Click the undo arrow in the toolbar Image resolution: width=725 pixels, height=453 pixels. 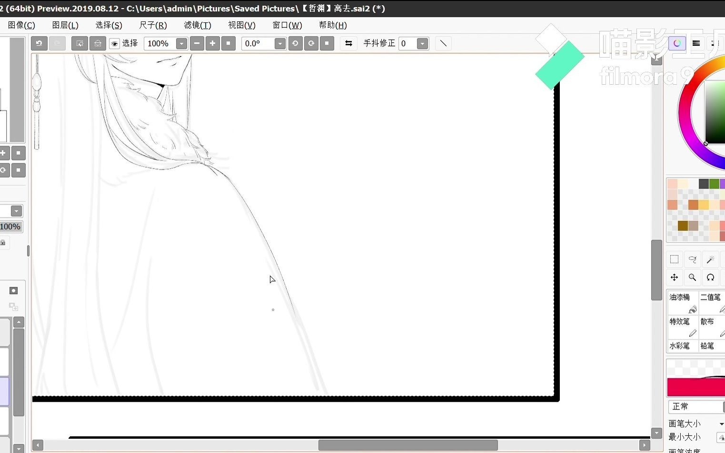tap(39, 43)
